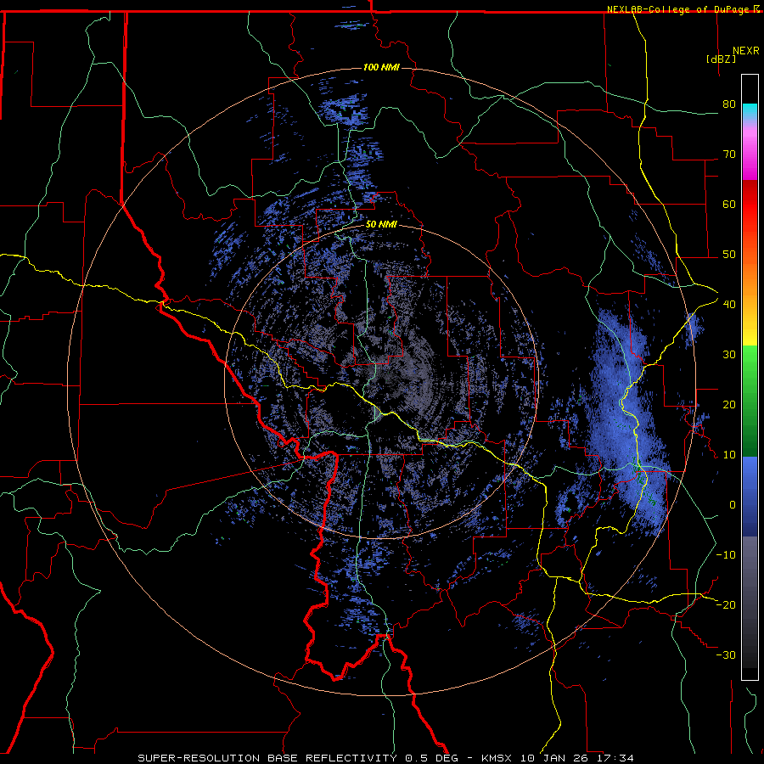The width and height of the screenshot is (764, 764).
Task: Click the 100 NMI range ring label
Action: 381,67
